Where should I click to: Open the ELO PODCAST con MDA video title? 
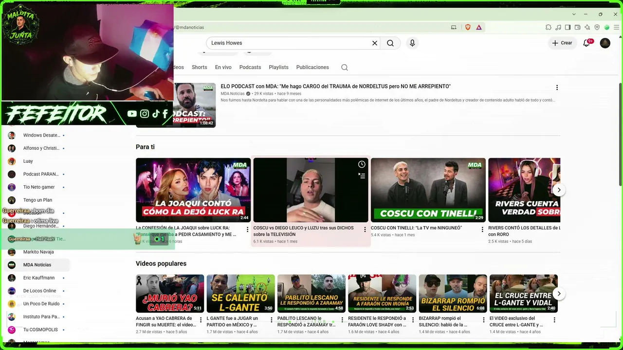click(x=336, y=87)
